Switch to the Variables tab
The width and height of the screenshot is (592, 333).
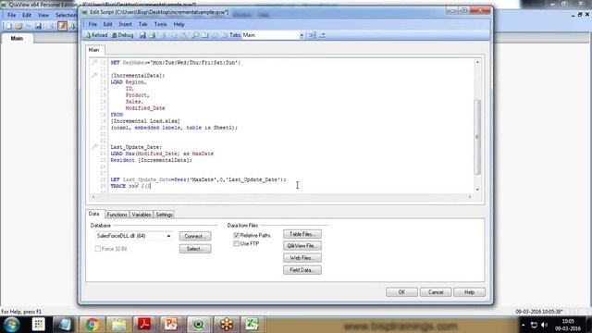point(142,215)
